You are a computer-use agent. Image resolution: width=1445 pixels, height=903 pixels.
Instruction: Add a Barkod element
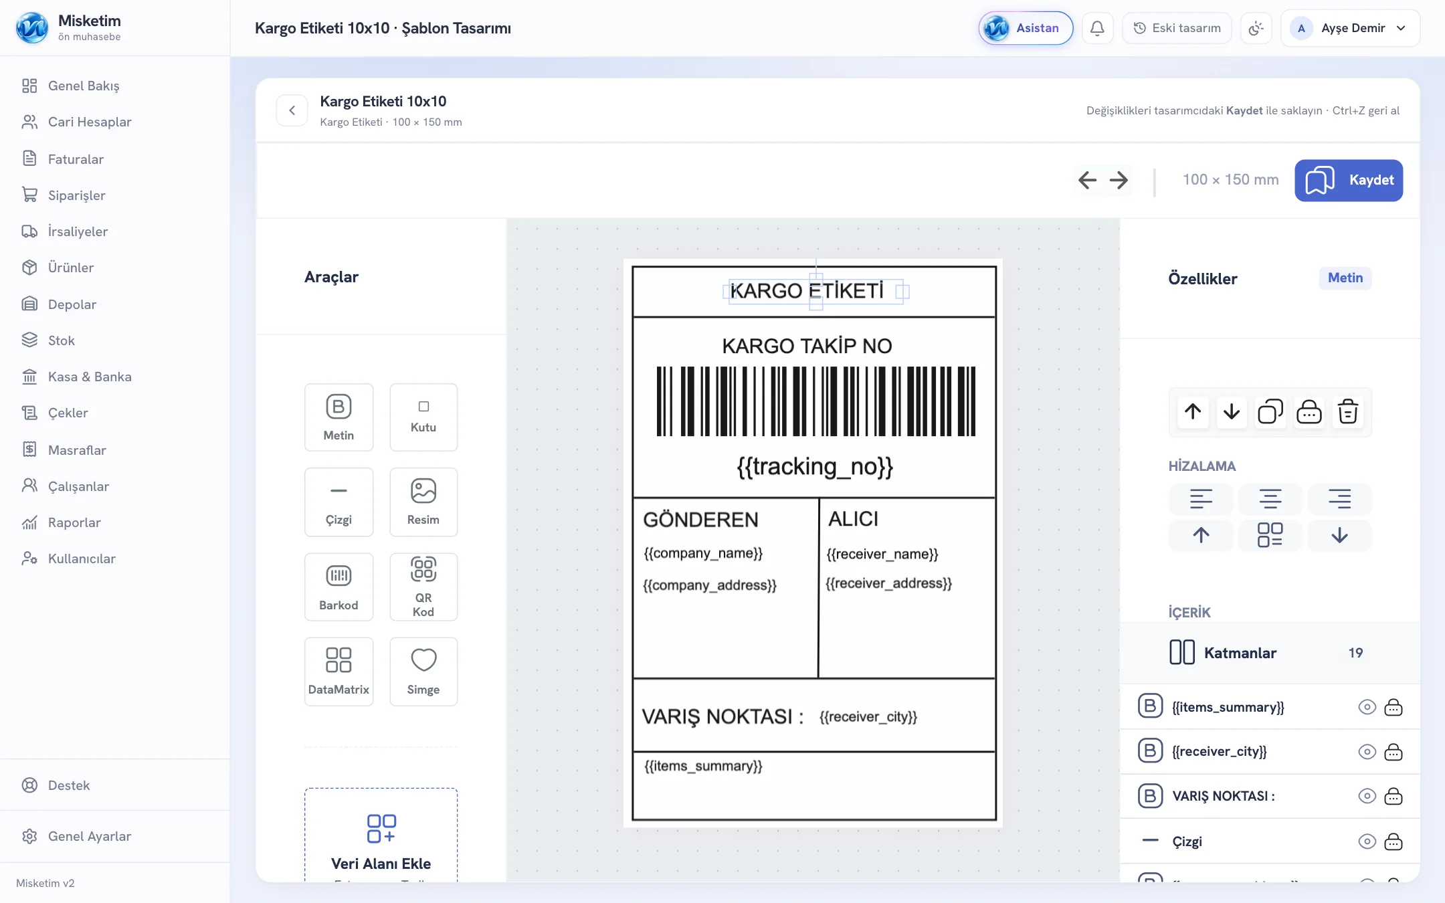339,587
